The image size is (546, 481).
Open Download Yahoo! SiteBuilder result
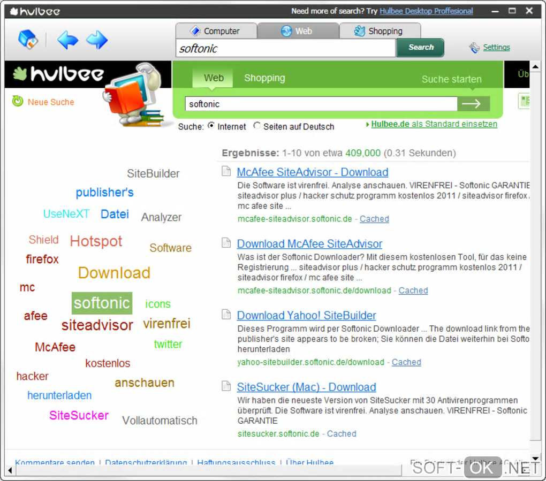point(306,316)
